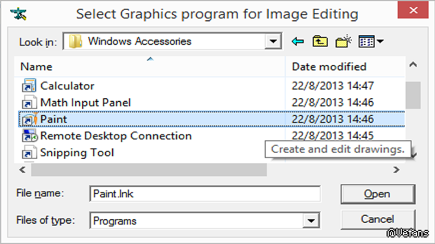Create a new folder
The height and width of the screenshot is (244, 435).
click(x=344, y=41)
